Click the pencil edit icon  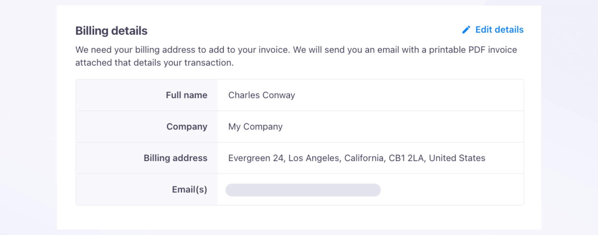(x=466, y=30)
